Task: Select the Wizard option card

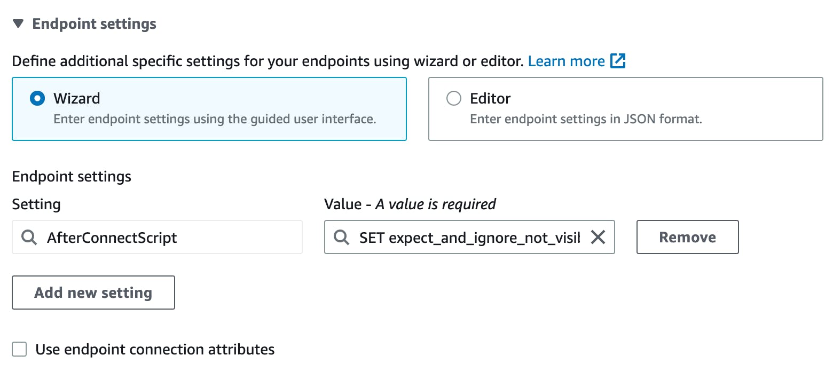Action: pos(209,109)
